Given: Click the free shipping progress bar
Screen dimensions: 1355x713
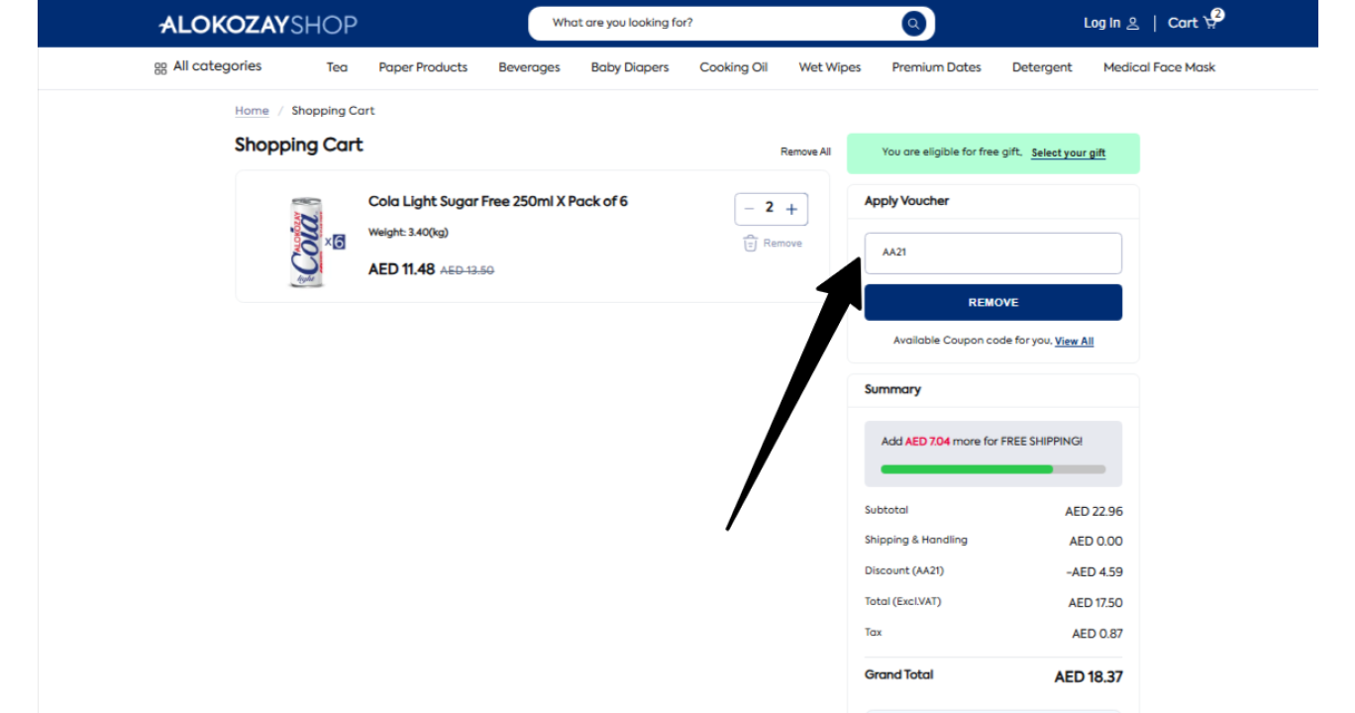Looking at the screenshot, I should pos(992,469).
